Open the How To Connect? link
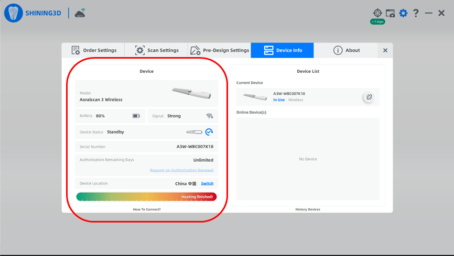The height and width of the screenshot is (256, 454). [x=146, y=209]
